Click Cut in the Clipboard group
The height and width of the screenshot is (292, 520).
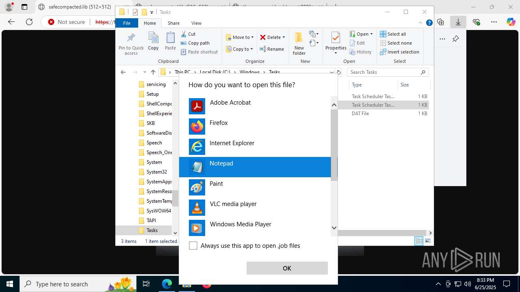tap(188, 34)
